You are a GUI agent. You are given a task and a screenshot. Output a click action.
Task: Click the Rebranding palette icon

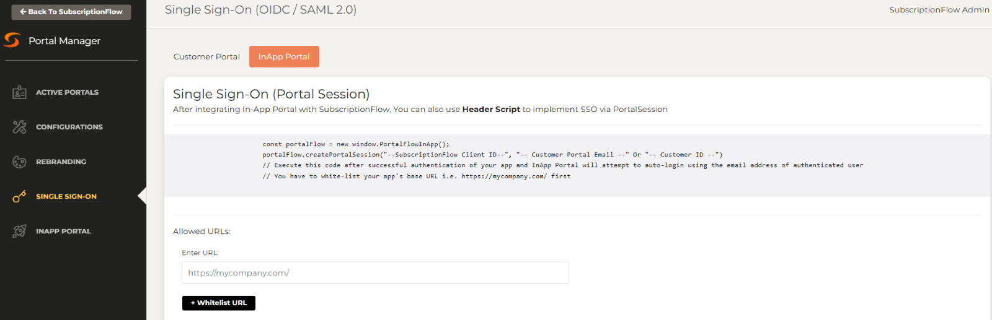19,162
